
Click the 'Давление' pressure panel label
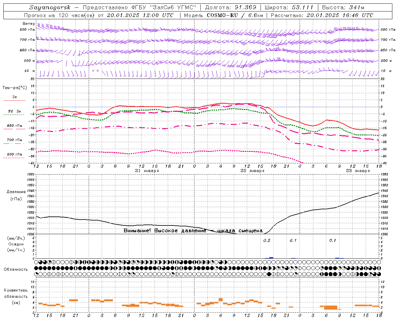(16, 192)
